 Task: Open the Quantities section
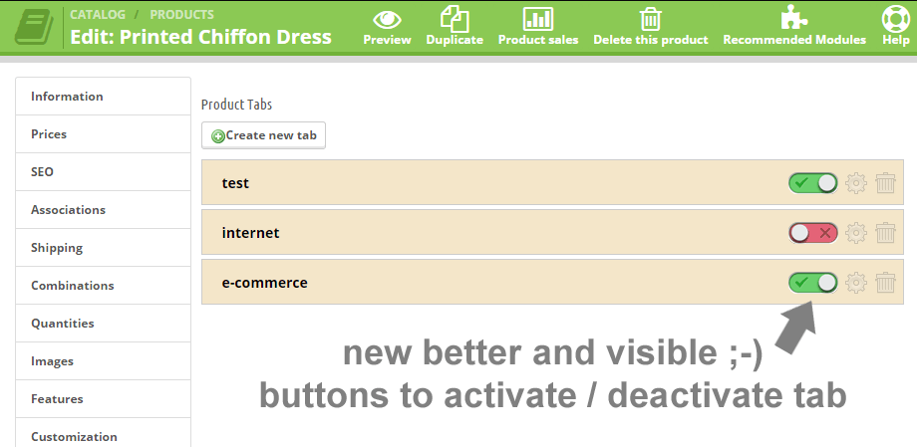coord(103,324)
